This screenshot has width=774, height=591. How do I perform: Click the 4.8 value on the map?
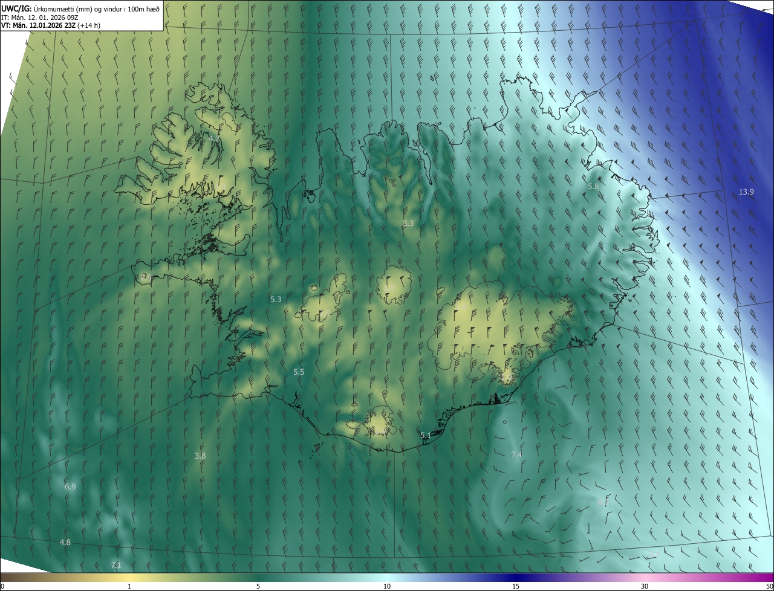point(65,542)
